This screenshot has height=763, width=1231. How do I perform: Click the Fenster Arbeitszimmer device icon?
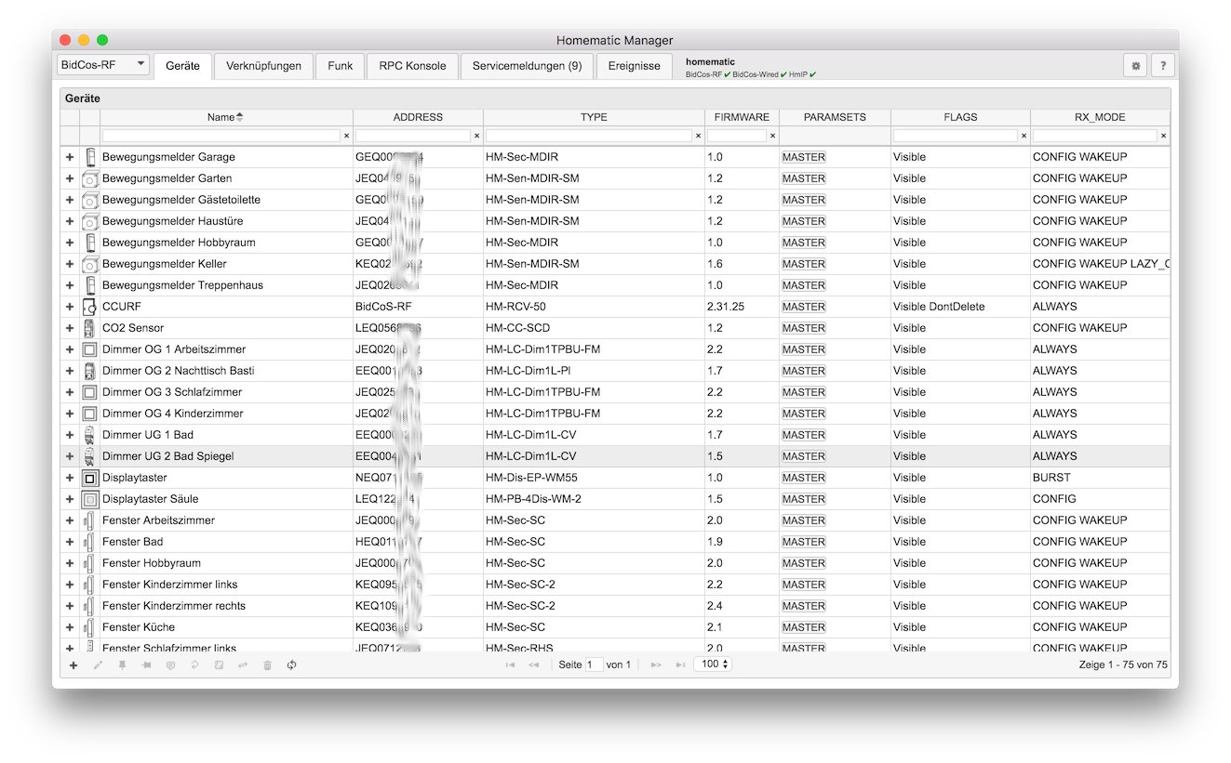(x=89, y=520)
